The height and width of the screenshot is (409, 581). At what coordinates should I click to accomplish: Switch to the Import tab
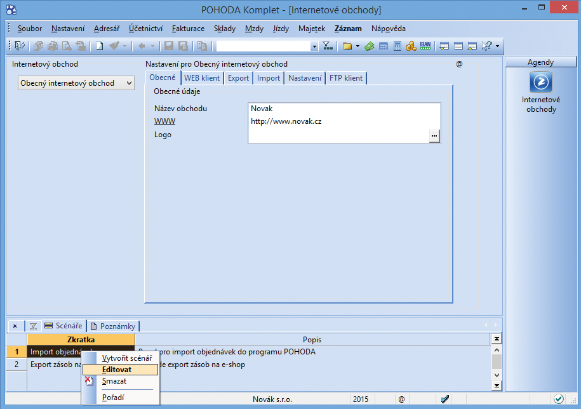pos(269,77)
